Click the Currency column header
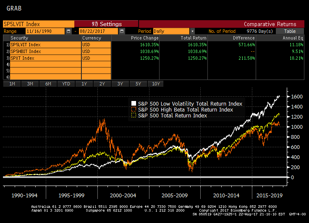309x223 pixels. (92, 38)
